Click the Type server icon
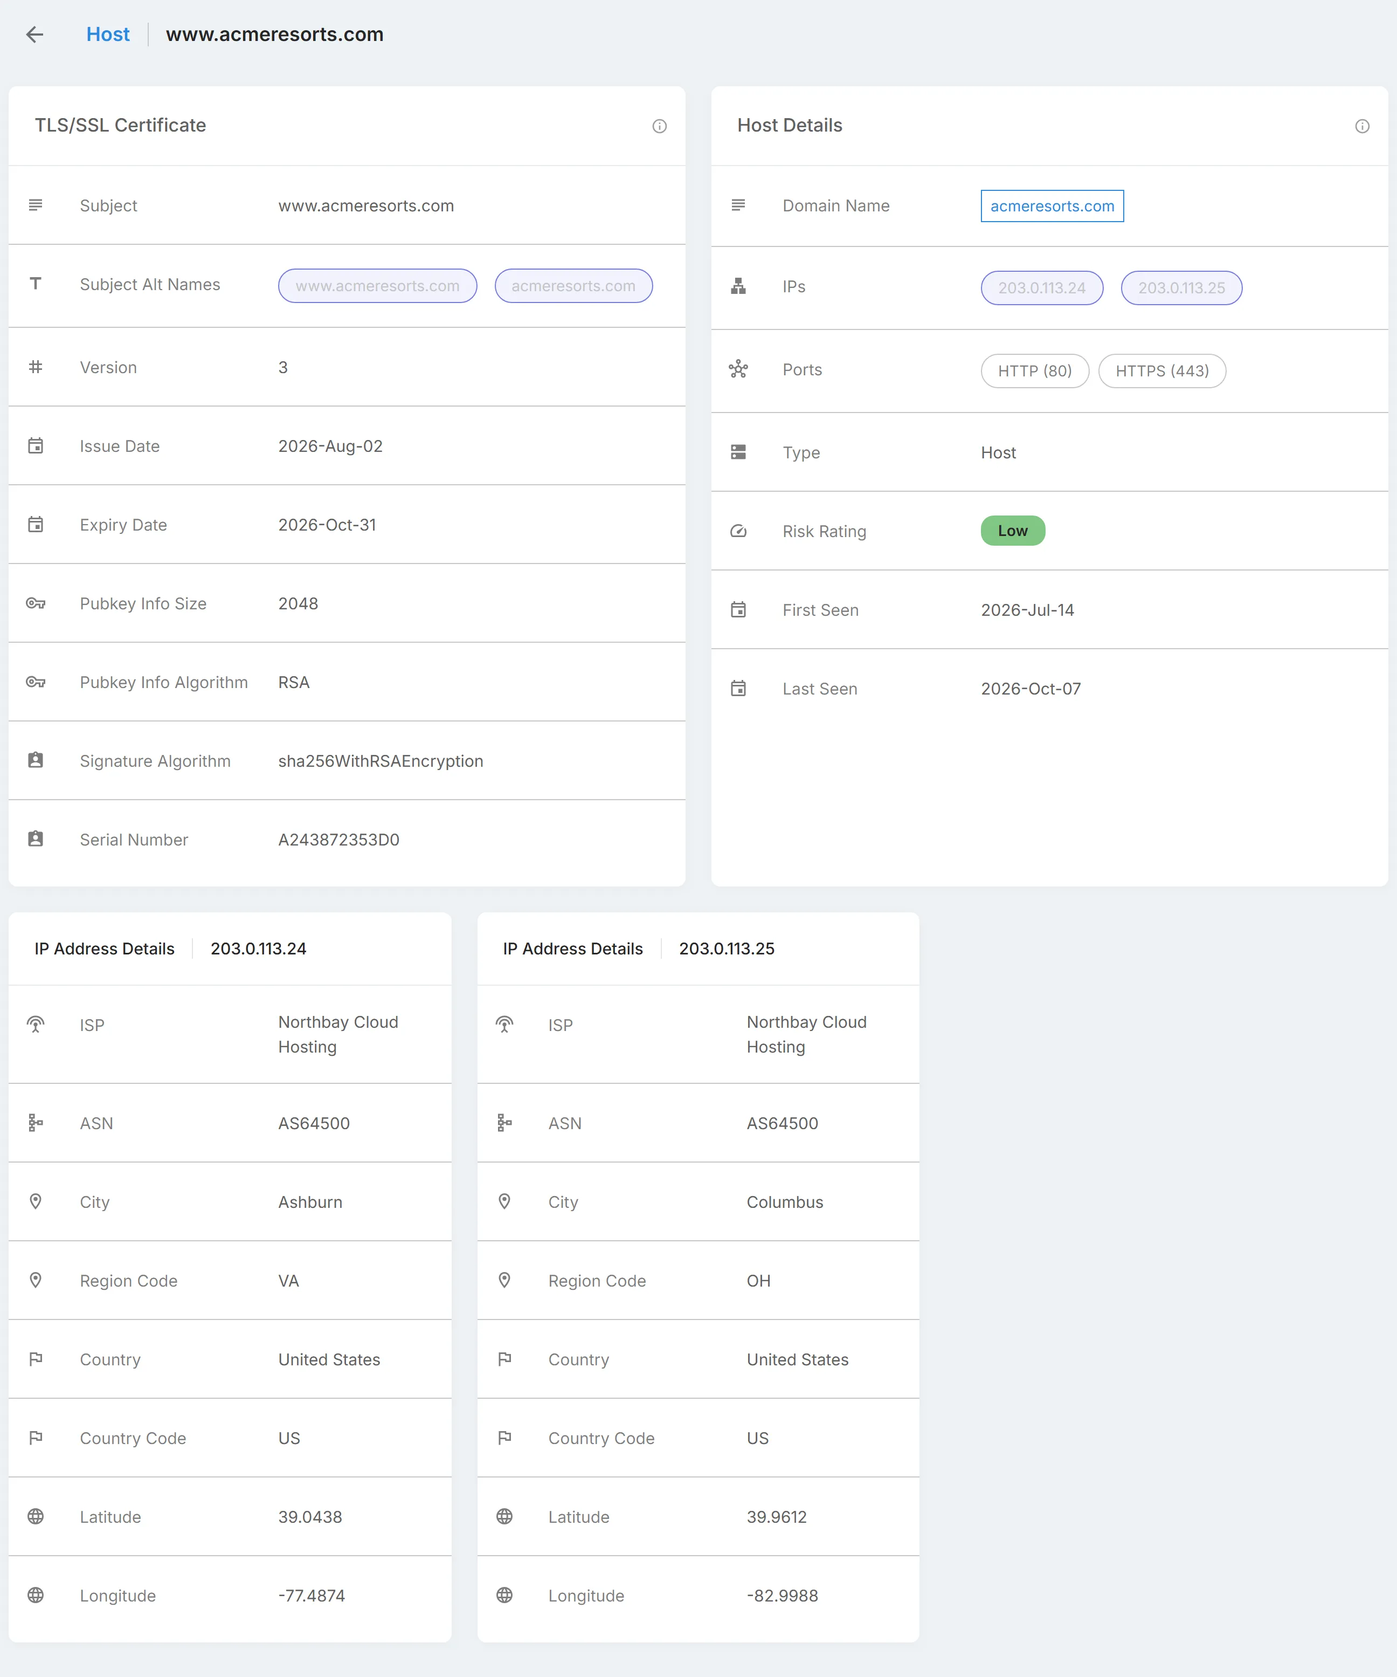Image resolution: width=1397 pixels, height=1677 pixels. click(738, 452)
